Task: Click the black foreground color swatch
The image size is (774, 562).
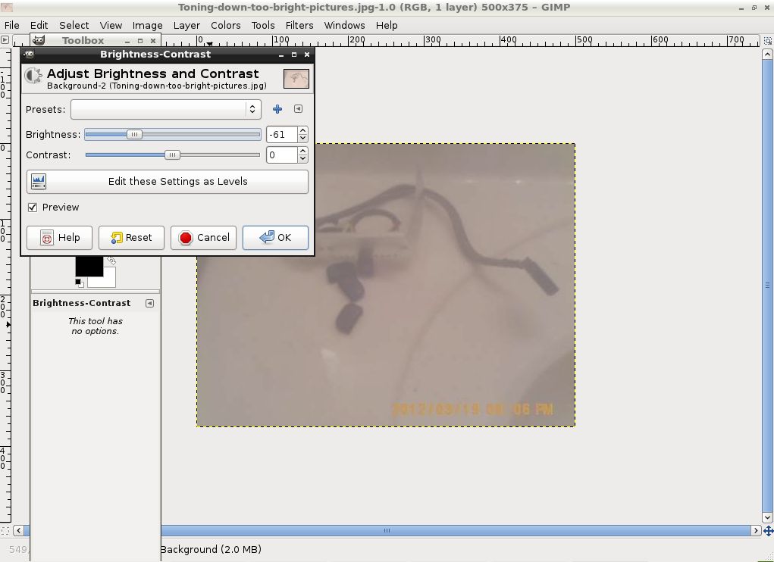Action: coord(89,266)
